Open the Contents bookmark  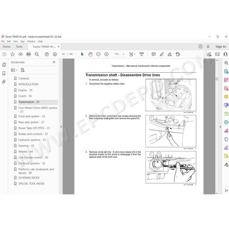tap(24, 79)
